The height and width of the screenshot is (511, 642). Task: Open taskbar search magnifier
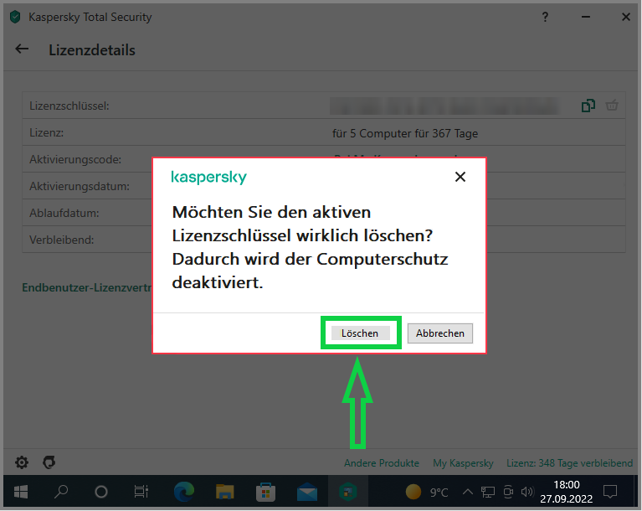61,492
